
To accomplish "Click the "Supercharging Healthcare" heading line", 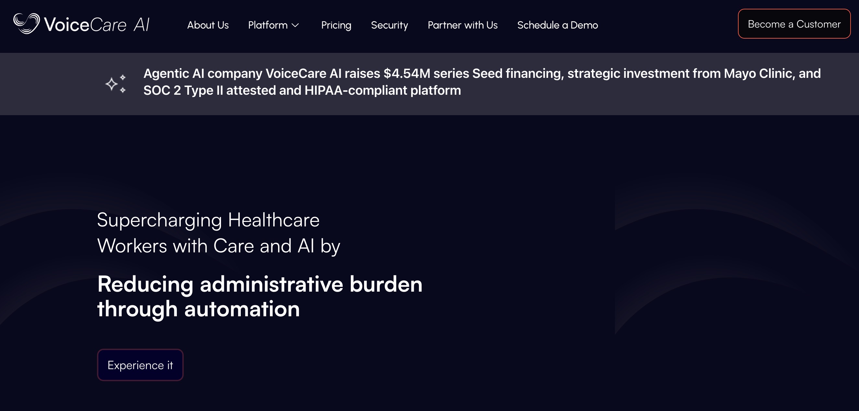I will pos(208,220).
